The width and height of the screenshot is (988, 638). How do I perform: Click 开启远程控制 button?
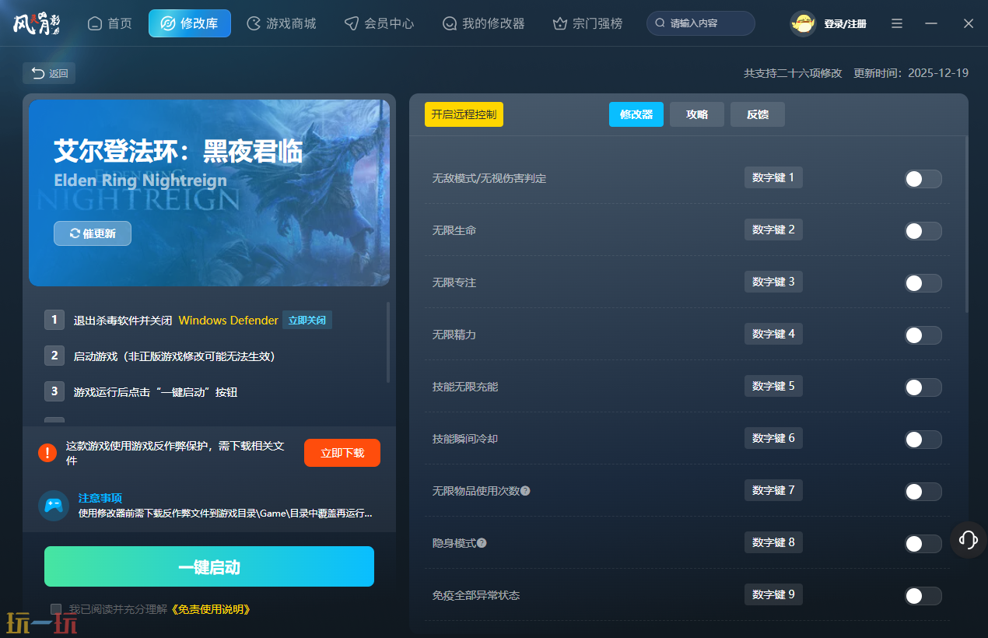pyautogui.click(x=464, y=114)
